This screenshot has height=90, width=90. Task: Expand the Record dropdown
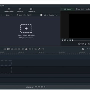pos(9,15)
